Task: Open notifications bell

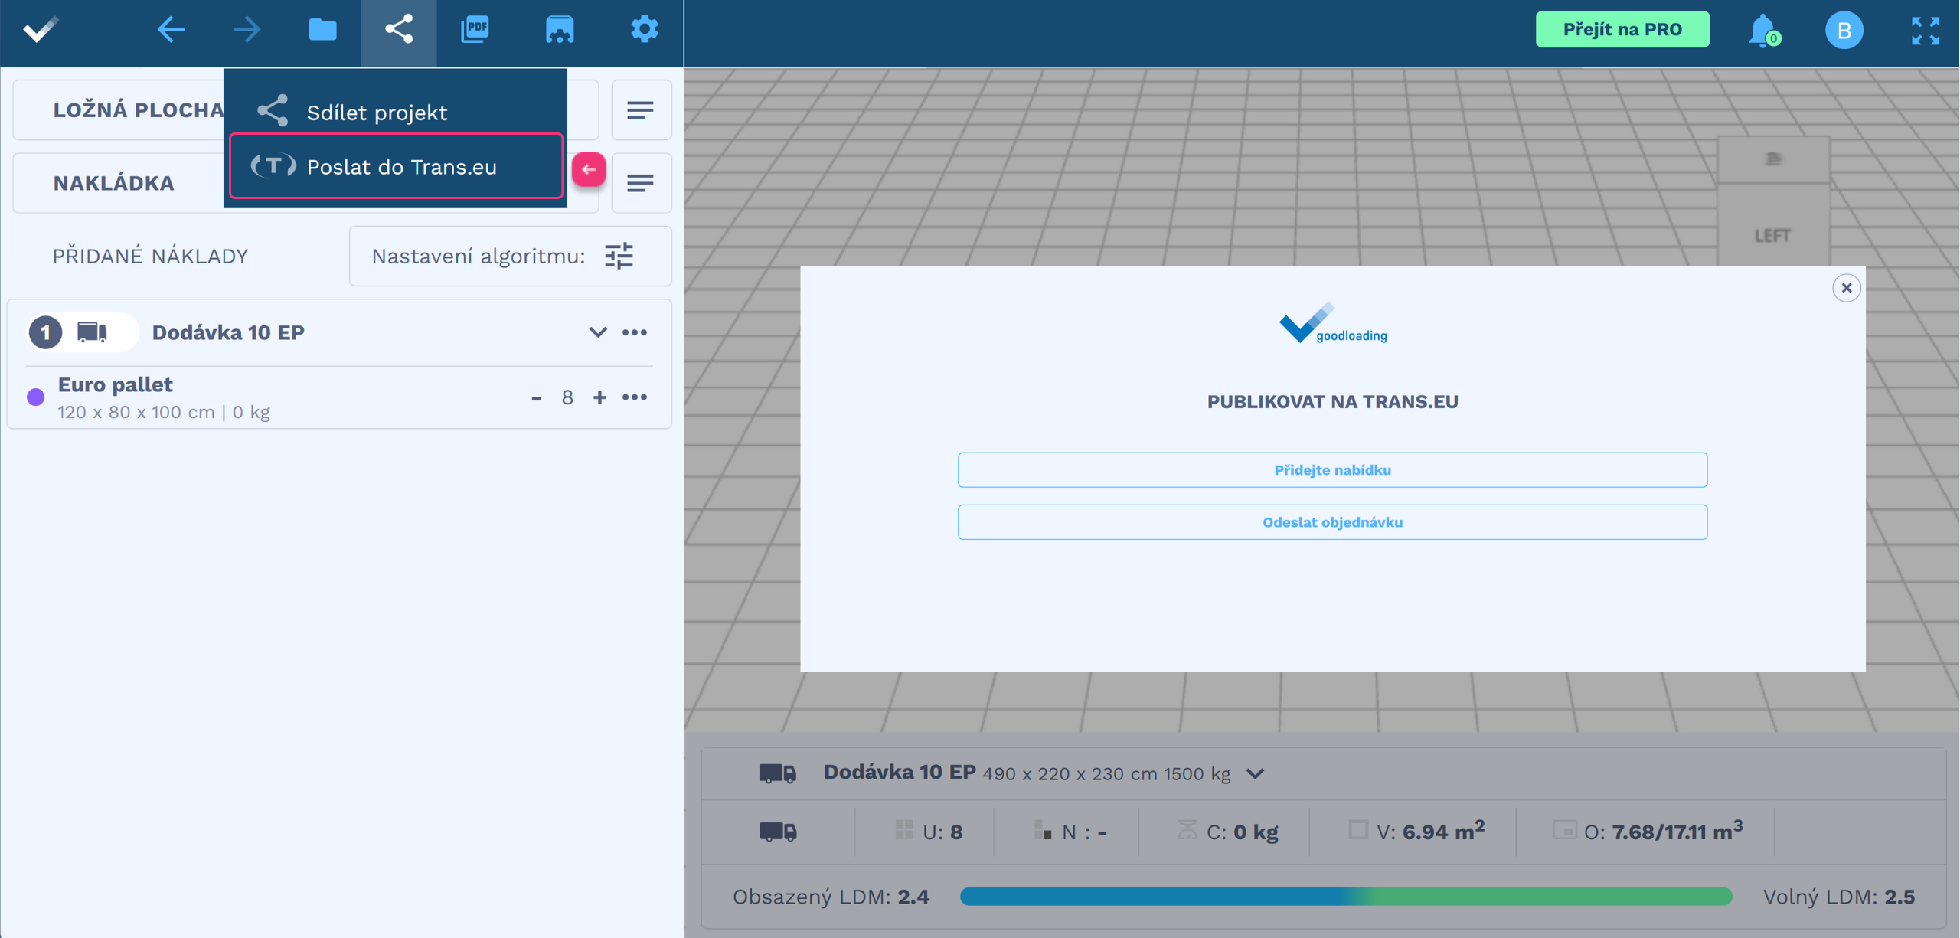Action: pyautogui.click(x=1762, y=31)
